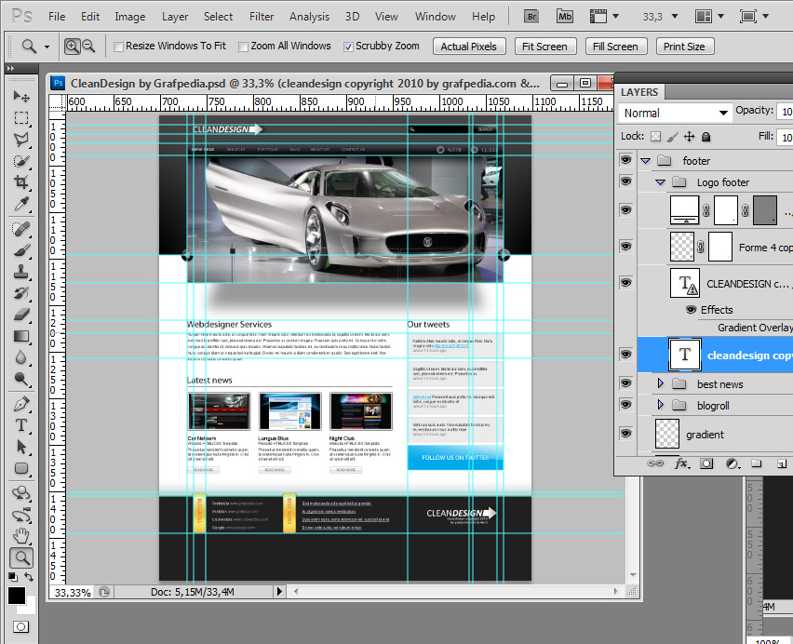Select the History Brush tool
Viewport: 793px width, 644px height.
pyautogui.click(x=21, y=294)
